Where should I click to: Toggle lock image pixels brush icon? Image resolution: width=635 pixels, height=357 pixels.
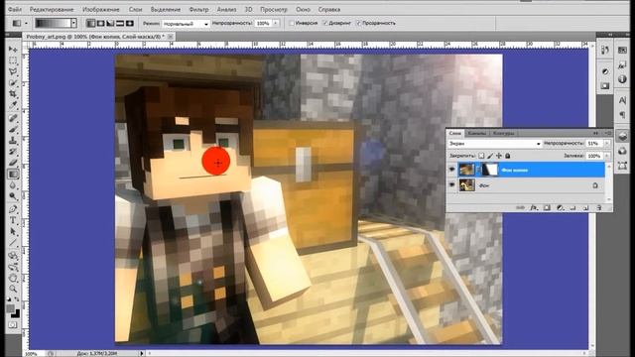(x=490, y=156)
